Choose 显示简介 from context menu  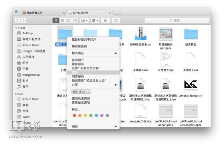[x=93, y=60]
